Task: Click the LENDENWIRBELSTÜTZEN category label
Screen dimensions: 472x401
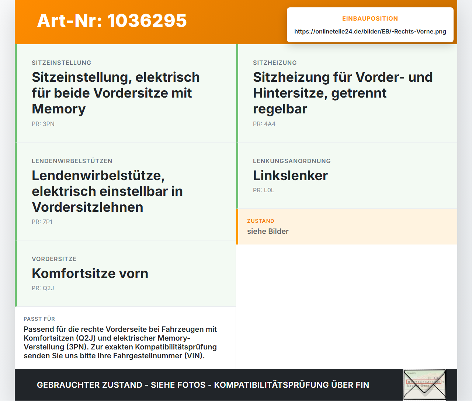Action: coord(72,161)
